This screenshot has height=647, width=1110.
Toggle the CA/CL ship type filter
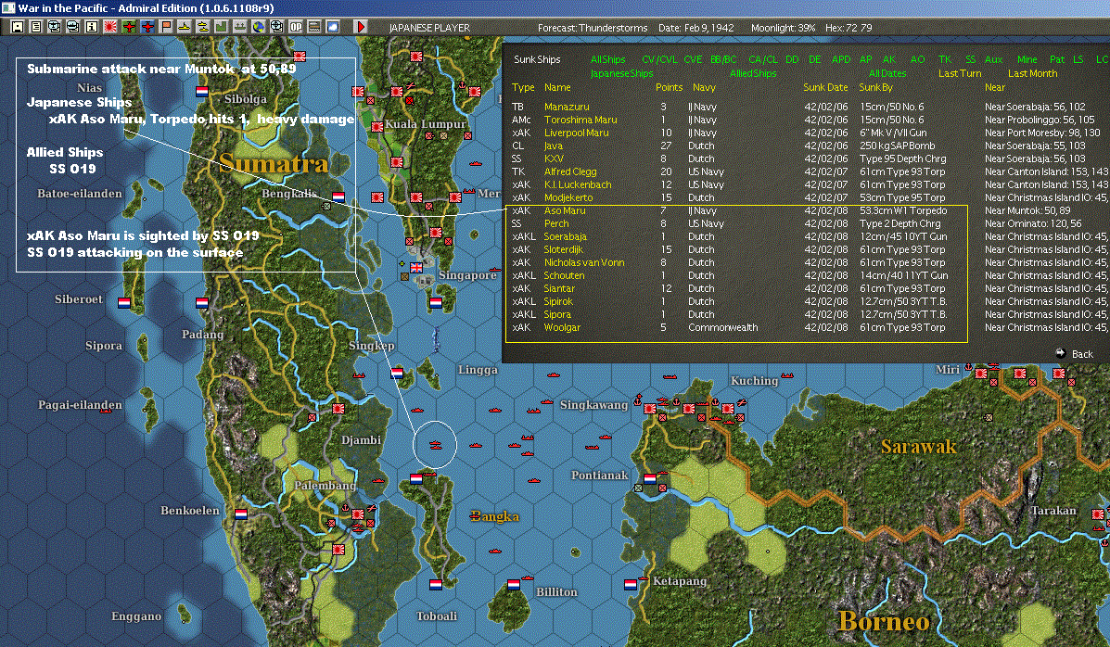pos(763,59)
